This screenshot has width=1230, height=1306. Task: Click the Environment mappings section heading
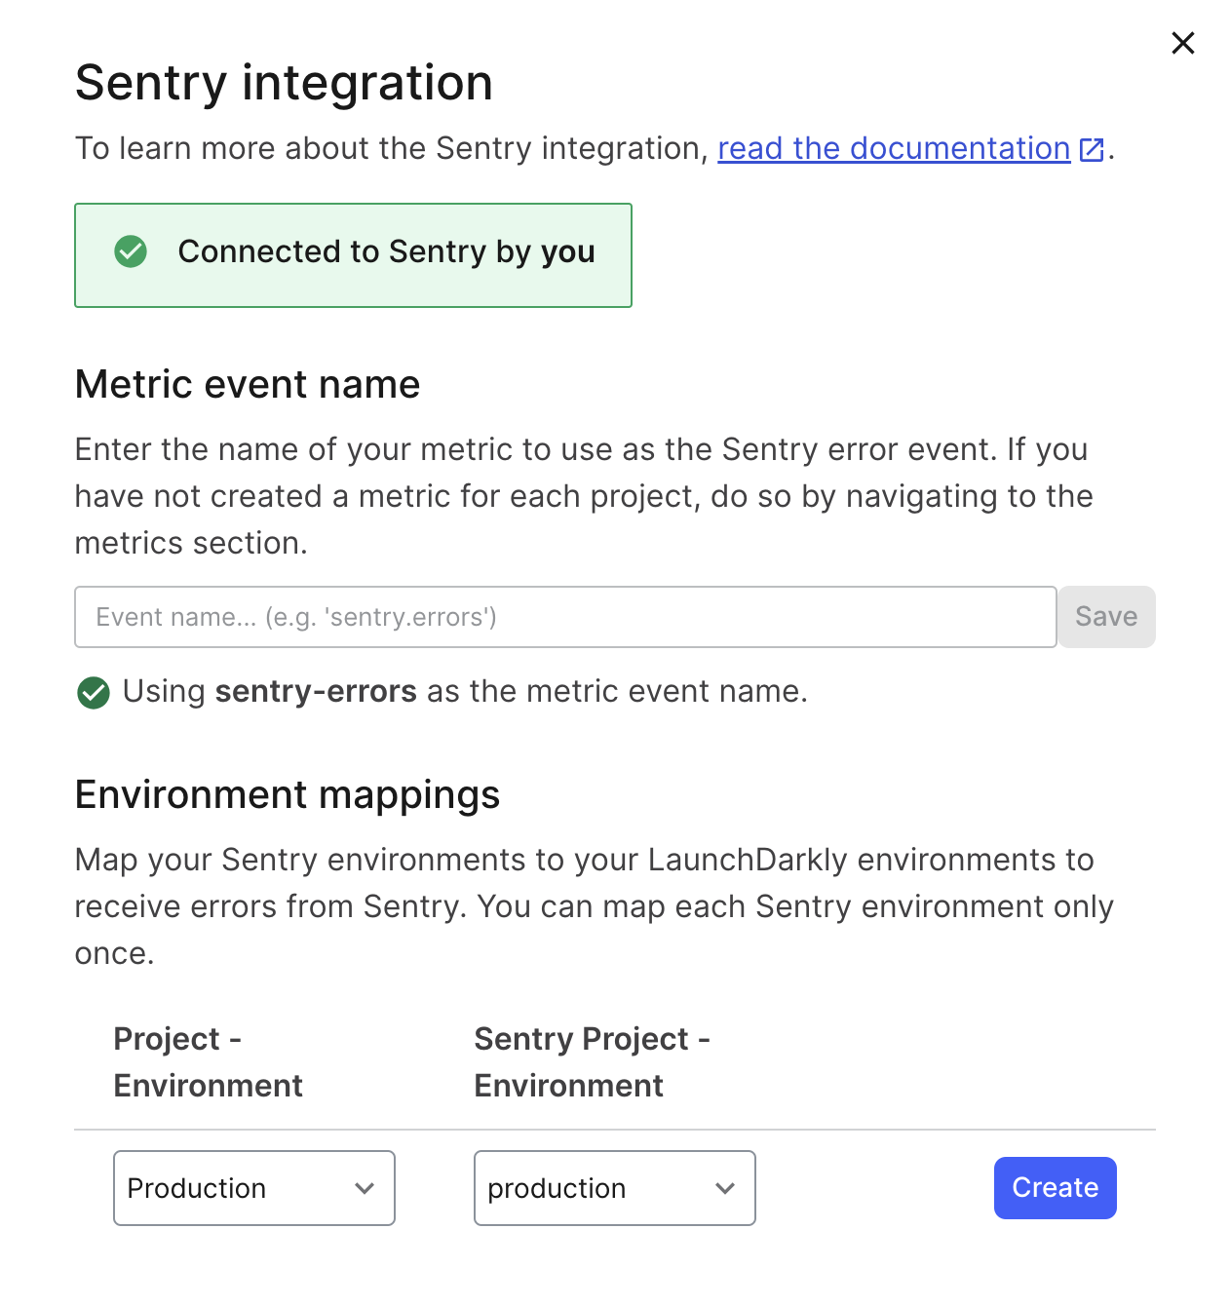tap(288, 794)
